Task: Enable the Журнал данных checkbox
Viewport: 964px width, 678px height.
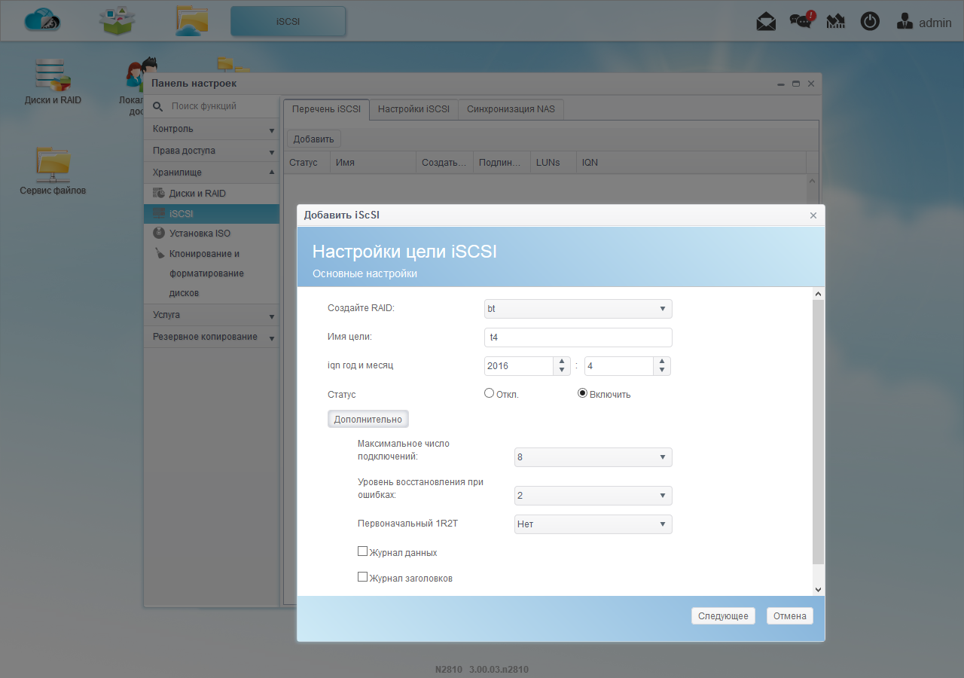Action: (x=362, y=551)
